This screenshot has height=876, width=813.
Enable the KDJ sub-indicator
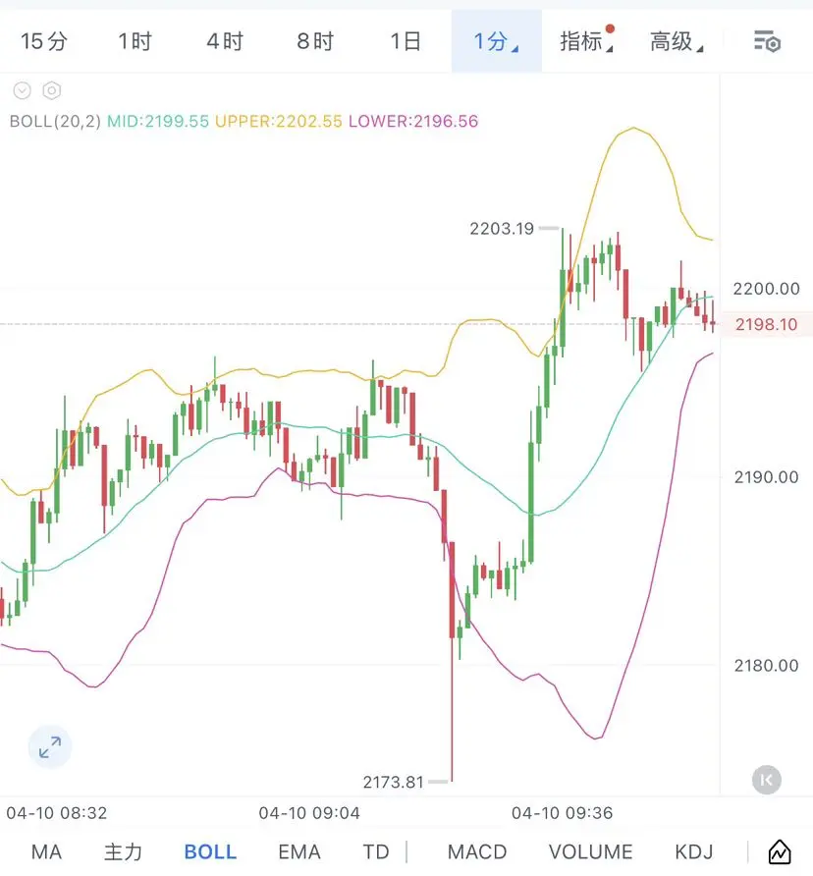pyautogui.click(x=694, y=852)
